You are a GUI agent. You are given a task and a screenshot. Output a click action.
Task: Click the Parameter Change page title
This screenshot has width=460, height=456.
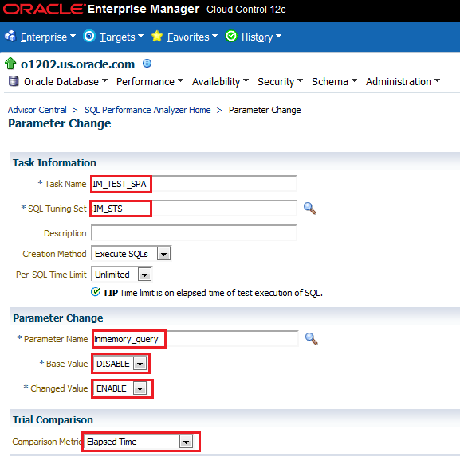tap(60, 123)
